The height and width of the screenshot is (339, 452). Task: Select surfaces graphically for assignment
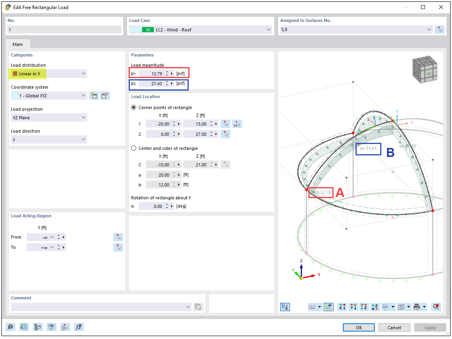tap(439, 29)
